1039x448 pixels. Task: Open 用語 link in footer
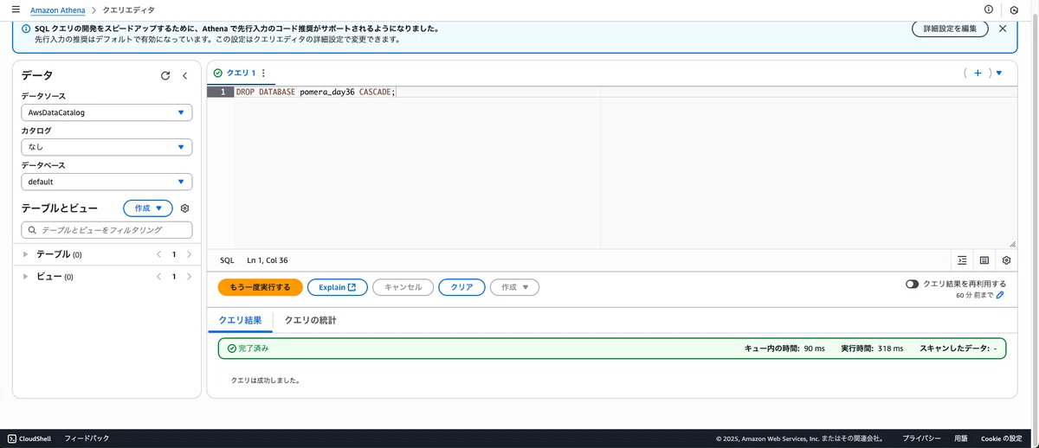coord(961,438)
